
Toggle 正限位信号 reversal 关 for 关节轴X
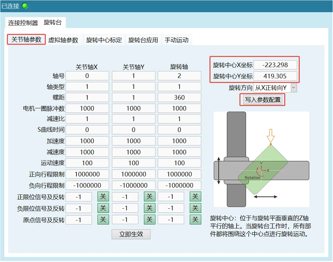point(103,196)
